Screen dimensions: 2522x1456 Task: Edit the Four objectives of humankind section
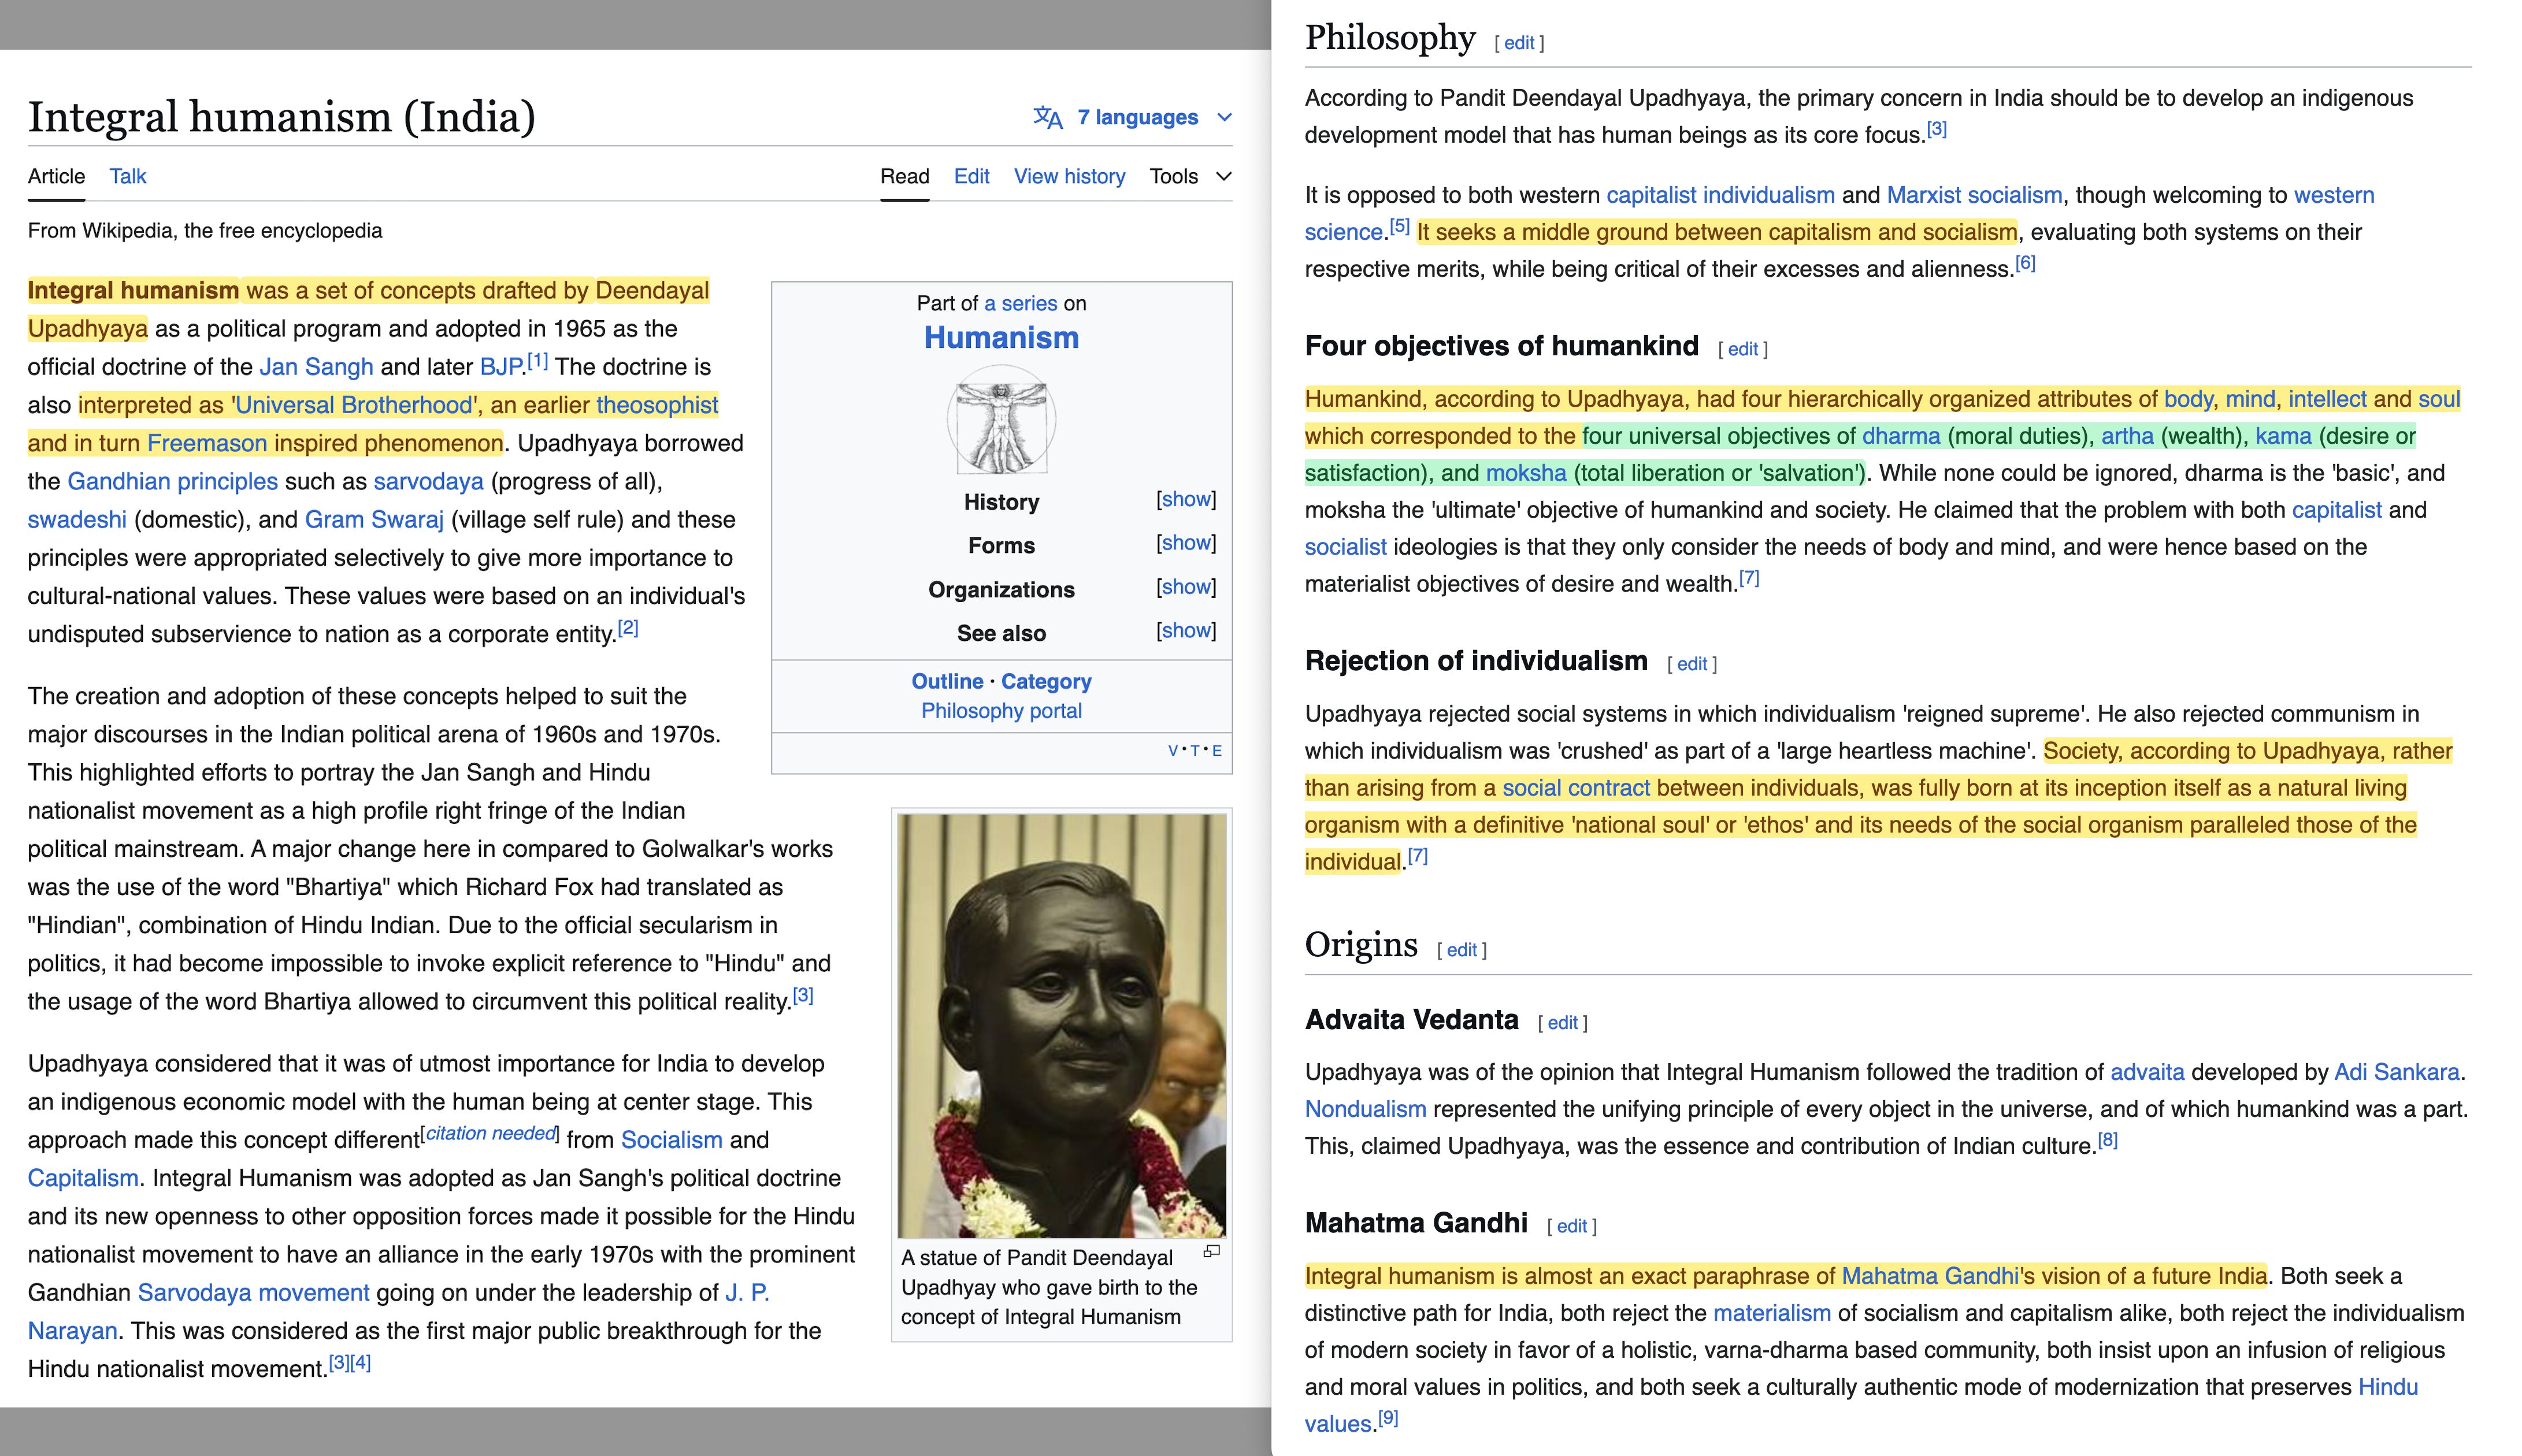coord(1743,349)
